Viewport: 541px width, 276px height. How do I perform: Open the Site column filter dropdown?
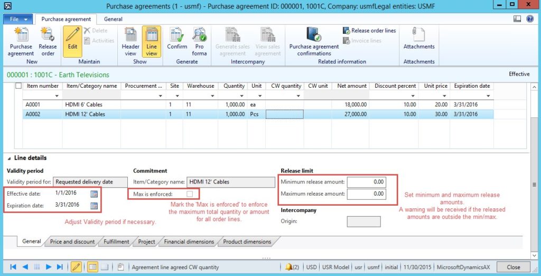coord(178,96)
